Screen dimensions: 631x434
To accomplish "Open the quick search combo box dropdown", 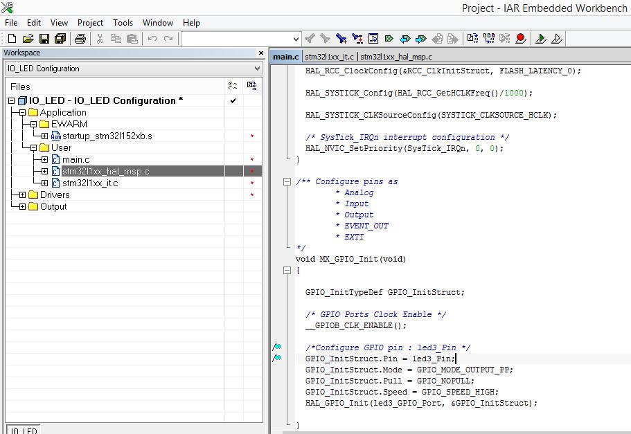I will [x=296, y=39].
